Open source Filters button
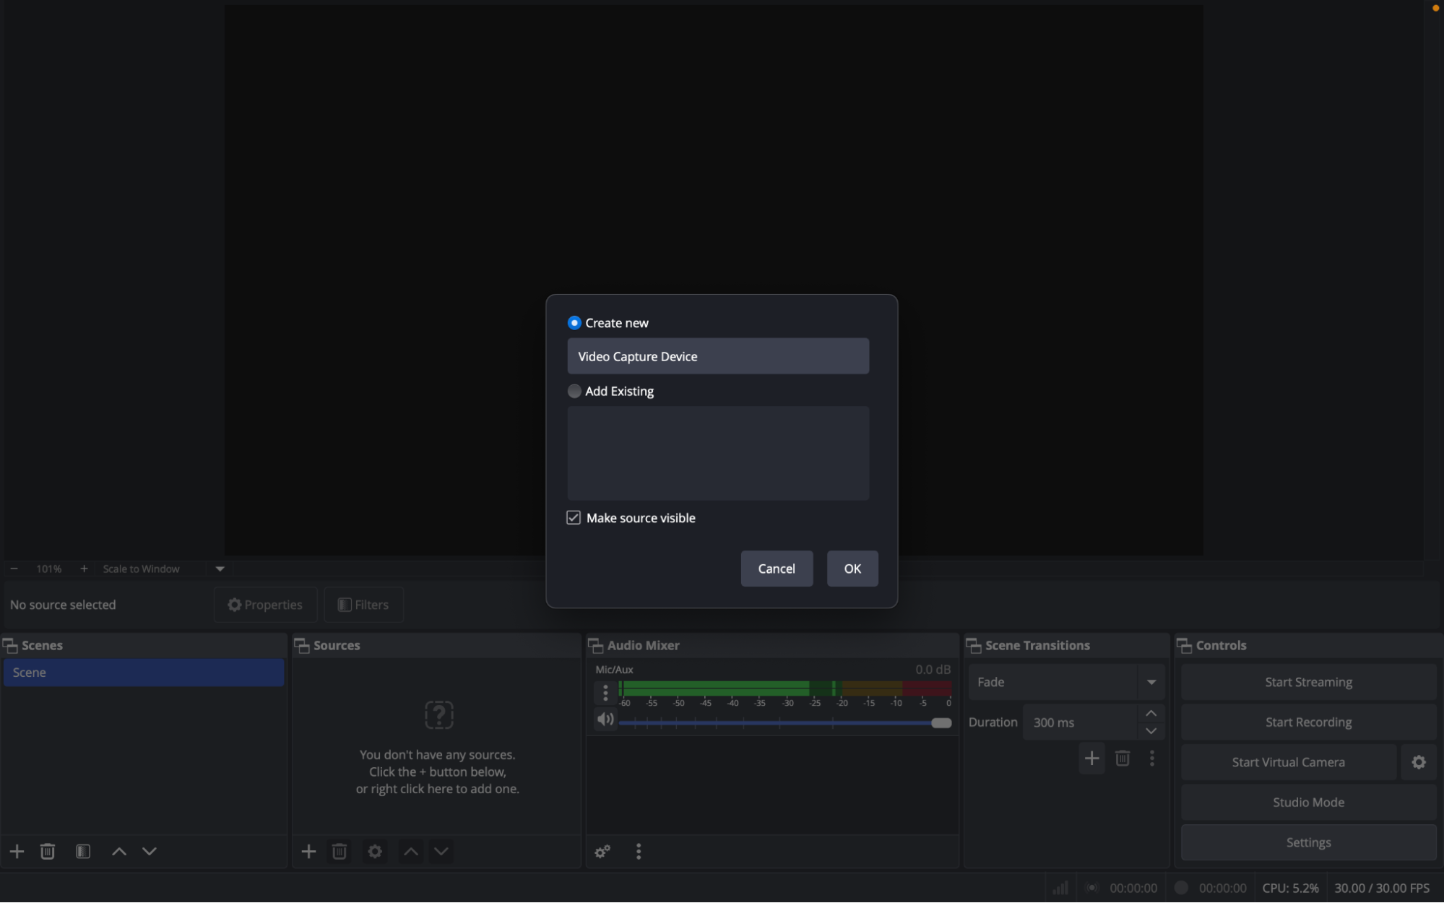 pos(363,605)
